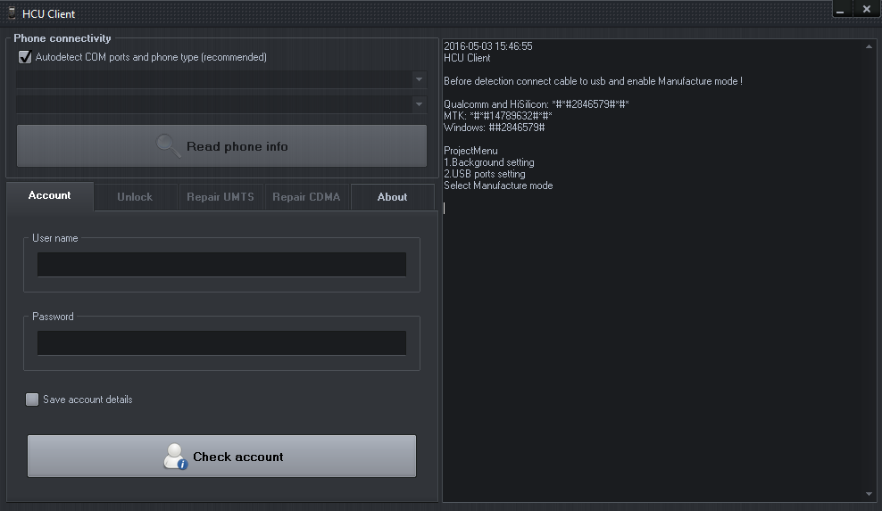
Task: Click the '2.USB ports setting' log line
Action: tap(485, 174)
